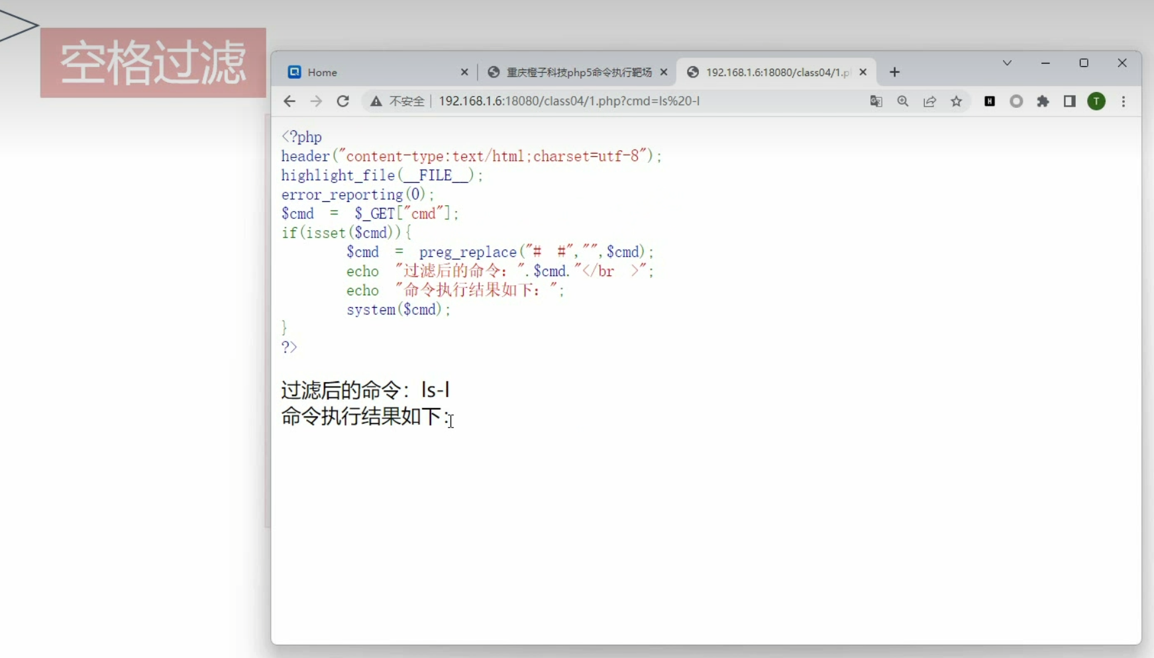The height and width of the screenshot is (658, 1154).
Task: Click the gray circle extension icon
Action: click(x=1016, y=101)
